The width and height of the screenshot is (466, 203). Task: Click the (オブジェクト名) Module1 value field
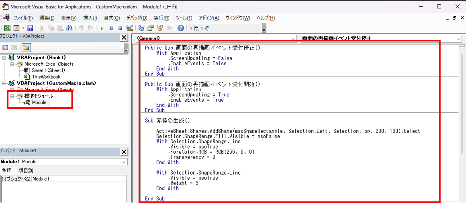point(79,179)
